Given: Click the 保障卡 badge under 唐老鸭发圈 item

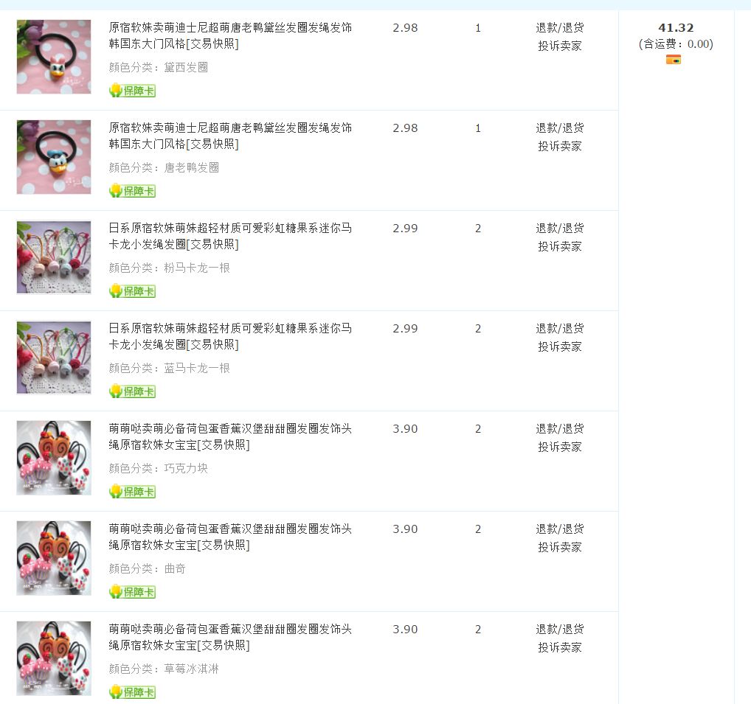Looking at the screenshot, I should pos(132,190).
